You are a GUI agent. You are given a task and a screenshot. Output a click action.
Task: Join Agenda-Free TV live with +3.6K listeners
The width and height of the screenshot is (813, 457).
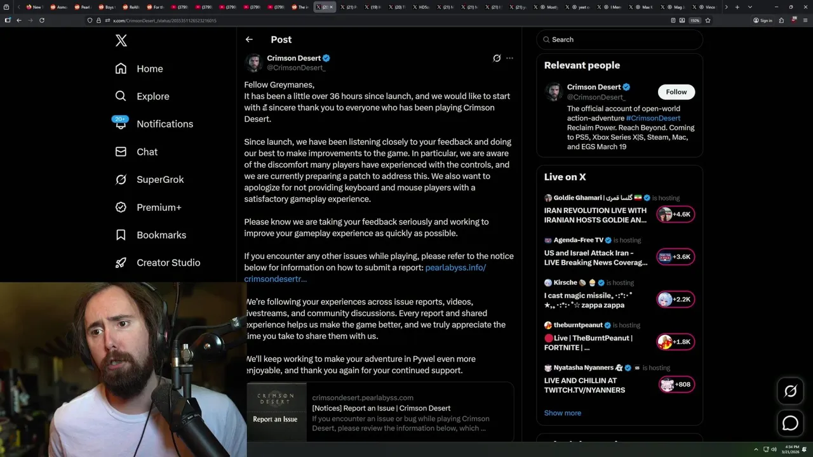(x=676, y=257)
